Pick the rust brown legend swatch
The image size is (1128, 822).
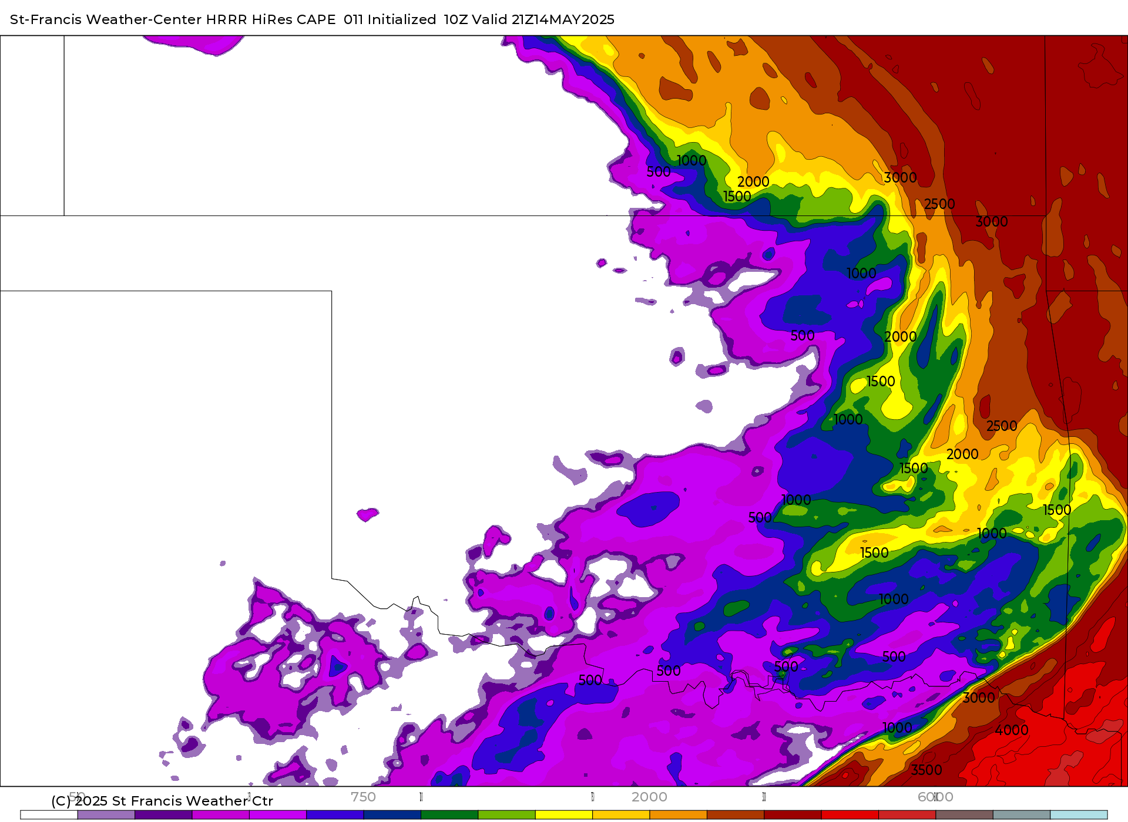click(x=735, y=814)
